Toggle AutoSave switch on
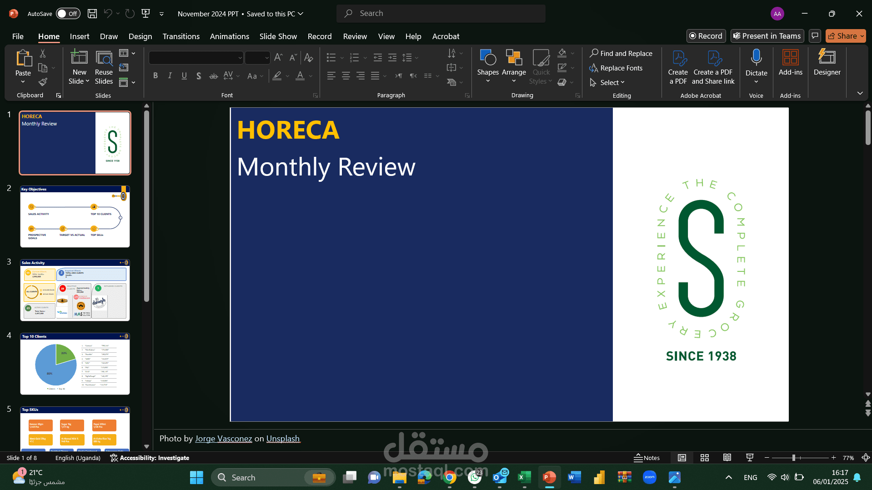Image resolution: width=872 pixels, height=490 pixels. point(68,14)
